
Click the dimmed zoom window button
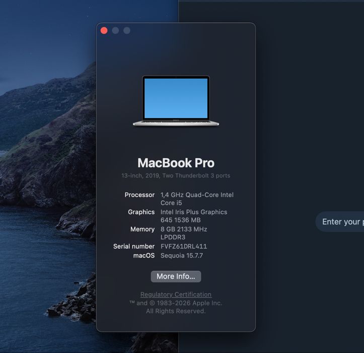coord(127,30)
